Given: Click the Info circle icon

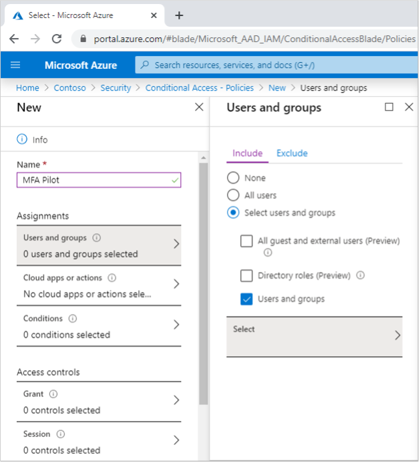Looking at the screenshot, I should tap(22, 139).
